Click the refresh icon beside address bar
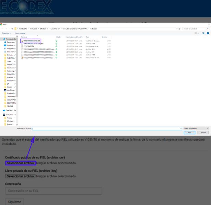Viewport: 211px width, 205px height. coord(180,29)
